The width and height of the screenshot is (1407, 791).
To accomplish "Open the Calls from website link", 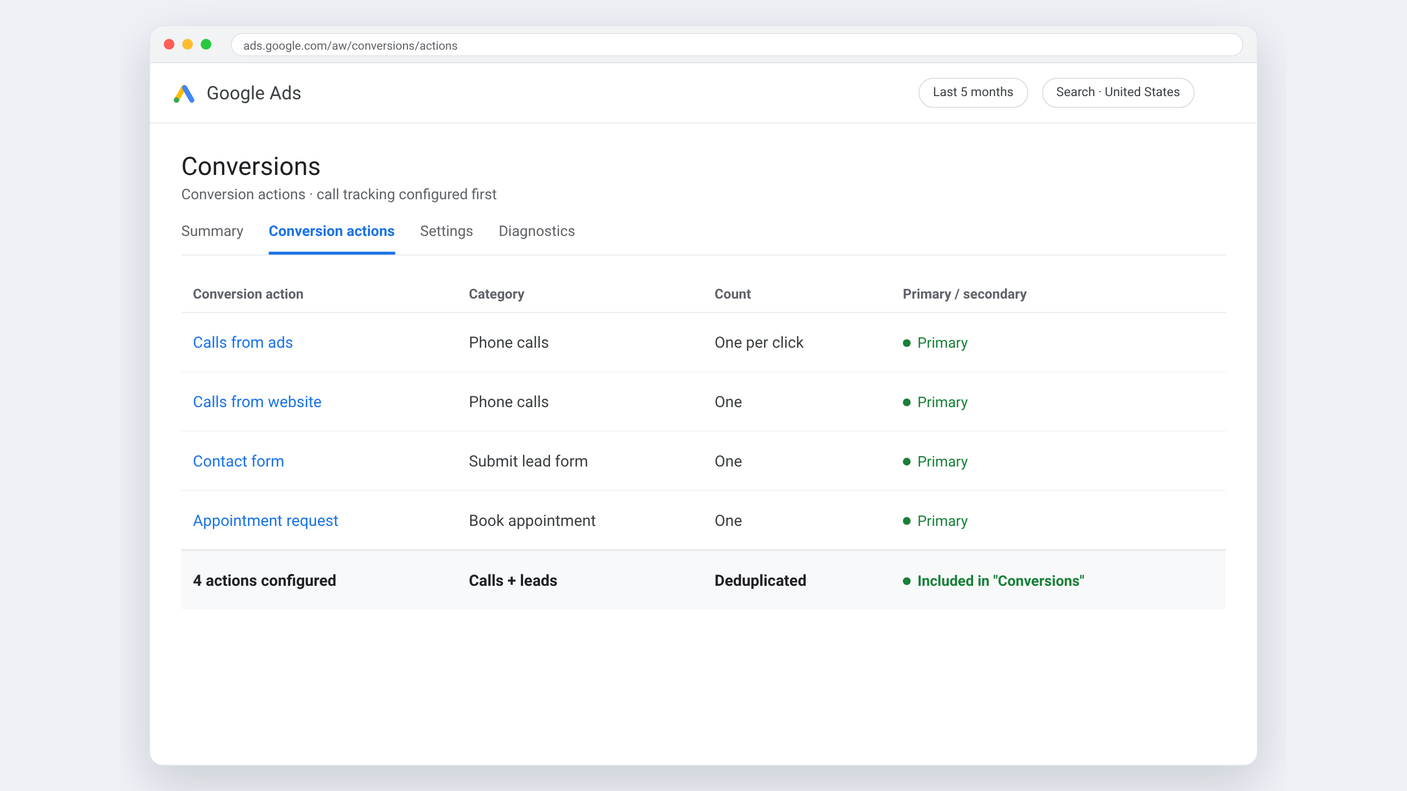I will tap(257, 402).
